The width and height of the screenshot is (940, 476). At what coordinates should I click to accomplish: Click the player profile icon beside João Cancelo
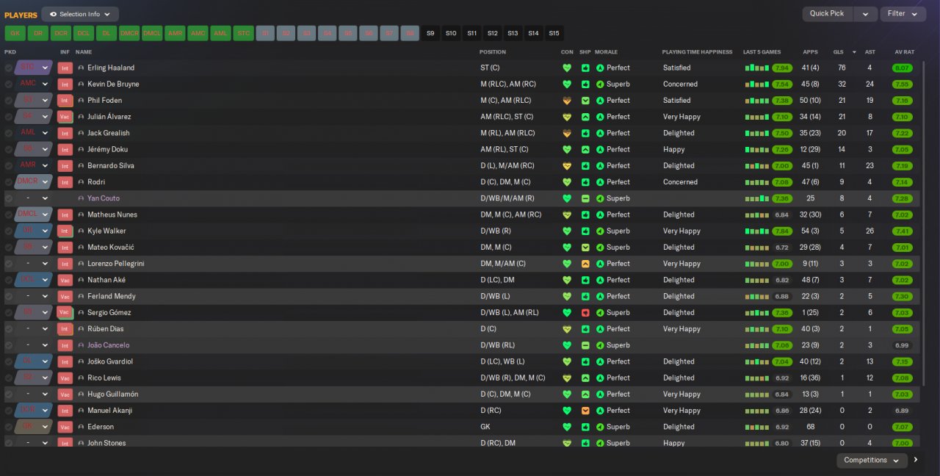[x=81, y=345]
